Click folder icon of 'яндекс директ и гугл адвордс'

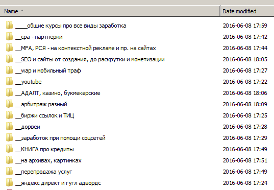[9, 182]
